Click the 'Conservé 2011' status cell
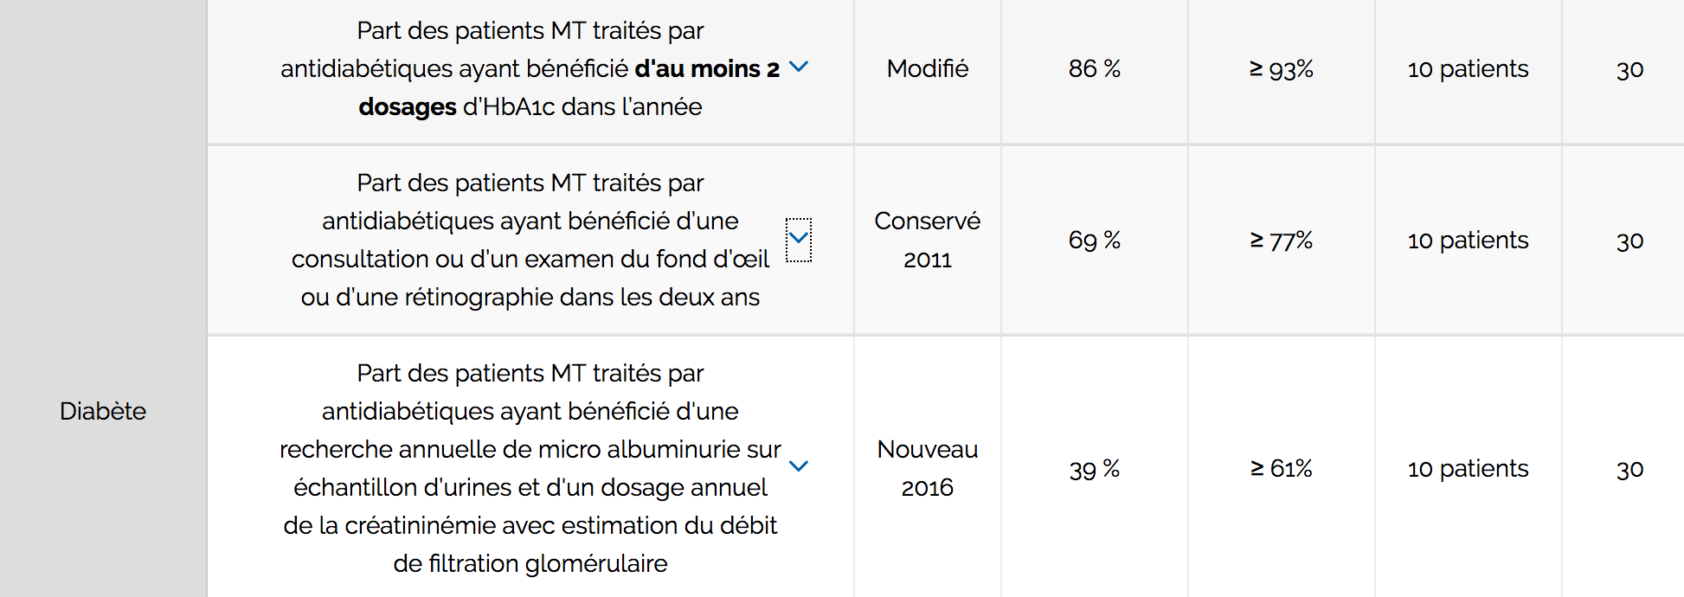Viewport: 1684px width, 597px height. 928,240
